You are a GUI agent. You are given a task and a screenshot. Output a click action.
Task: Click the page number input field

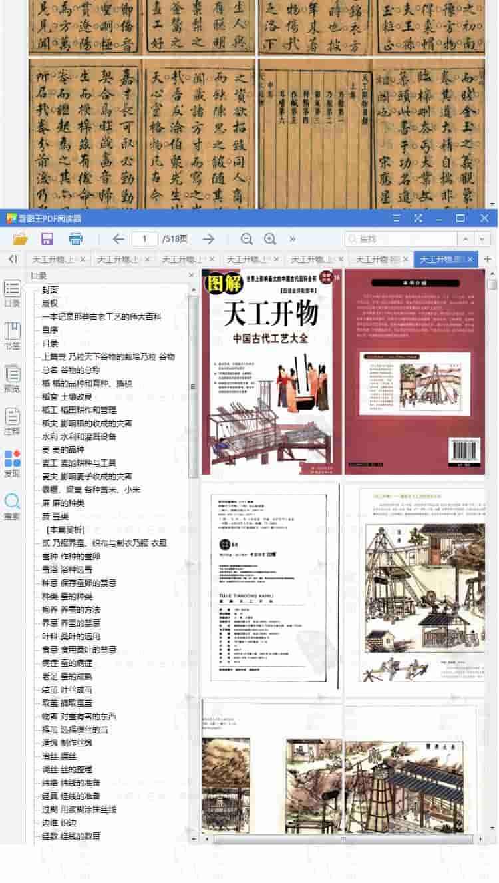pyautogui.click(x=145, y=239)
